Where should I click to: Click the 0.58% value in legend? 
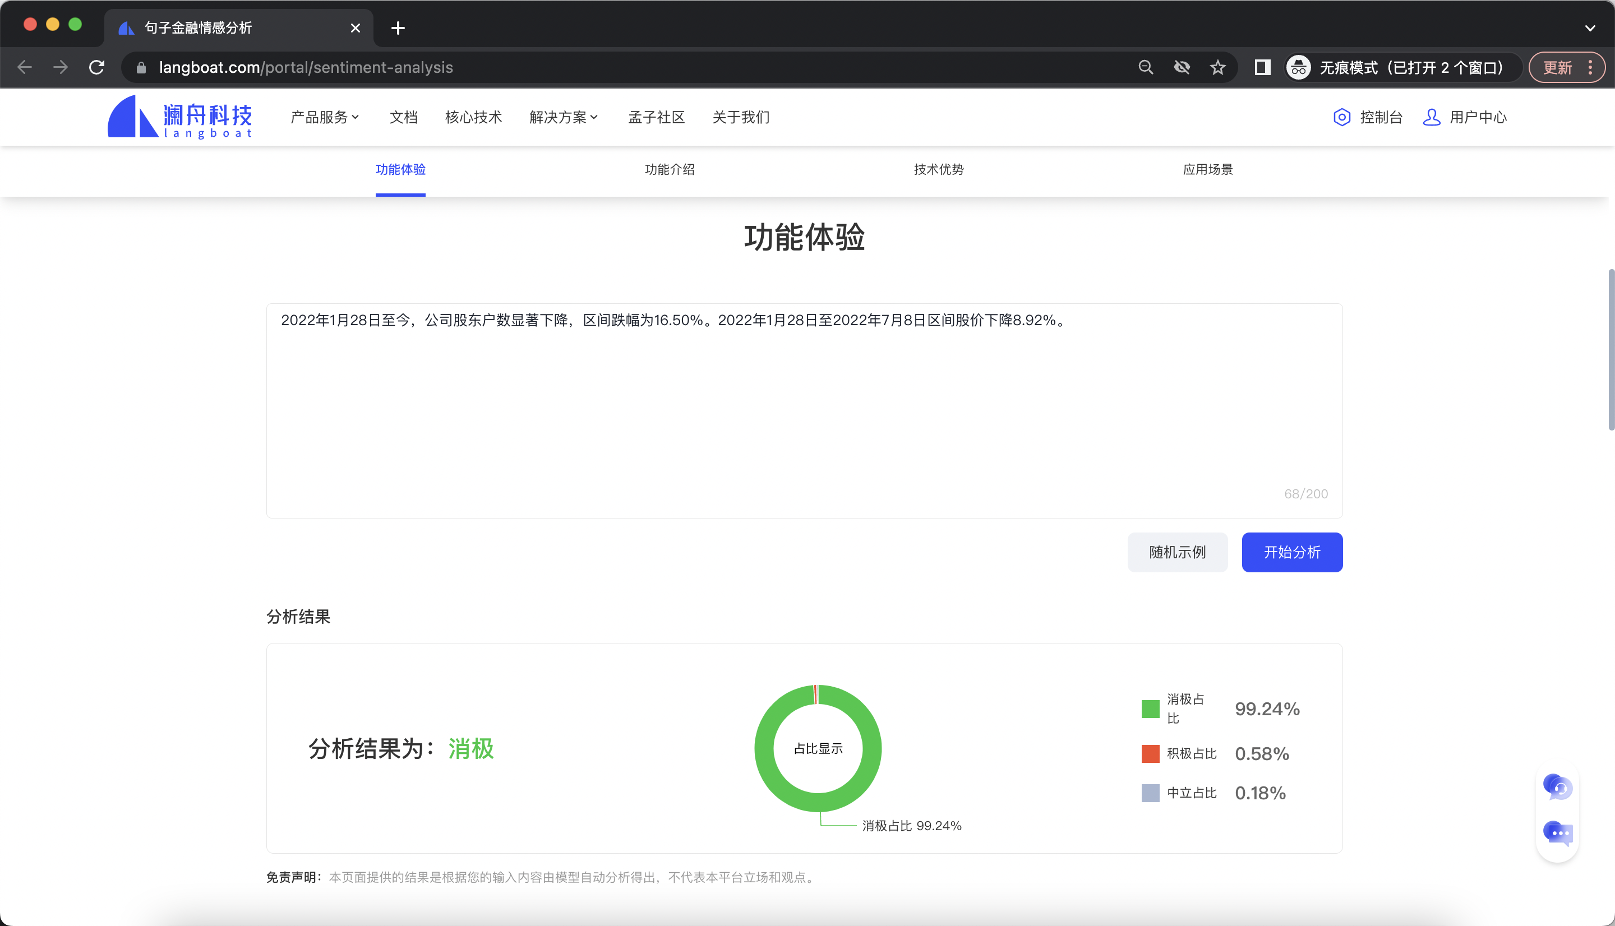[x=1262, y=754]
